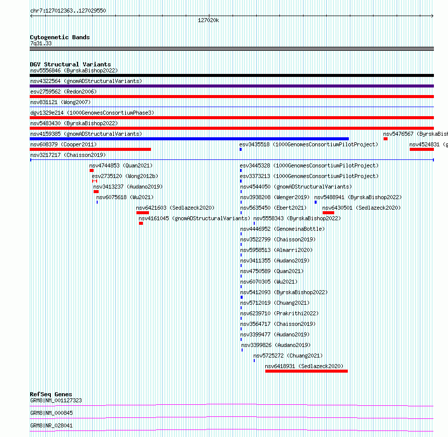Open GRM8|NM_001127323 gene transcript
This screenshot has height=437, width=448.
click(x=56, y=400)
